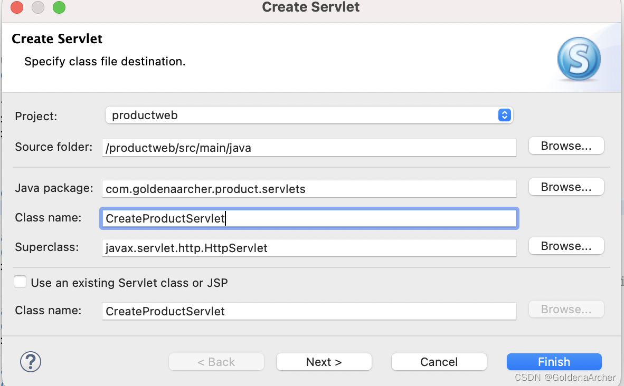Click the Source folder text field

(309, 148)
